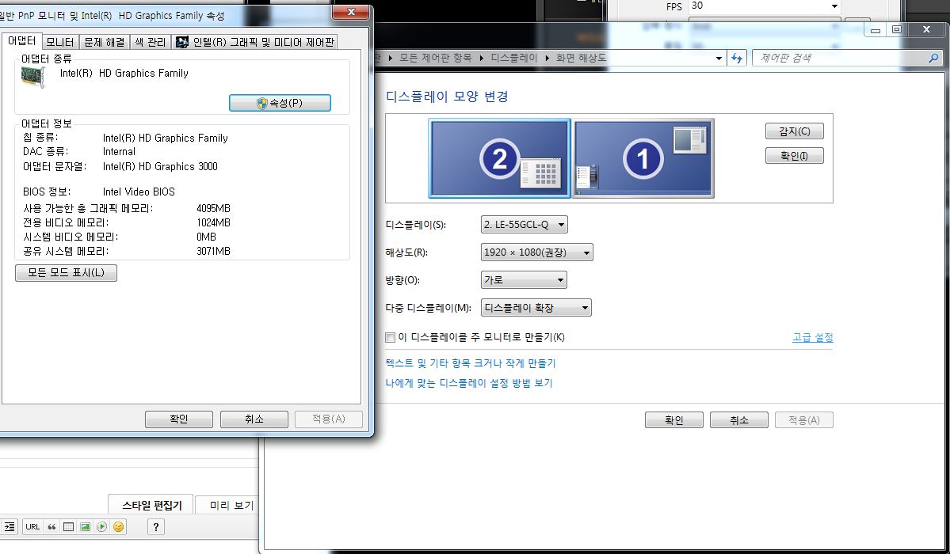Image resolution: width=950 pixels, height=554 pixels.
Task: Open the 디스플레이(S) dropdown
Action: (x=524, y=225)
